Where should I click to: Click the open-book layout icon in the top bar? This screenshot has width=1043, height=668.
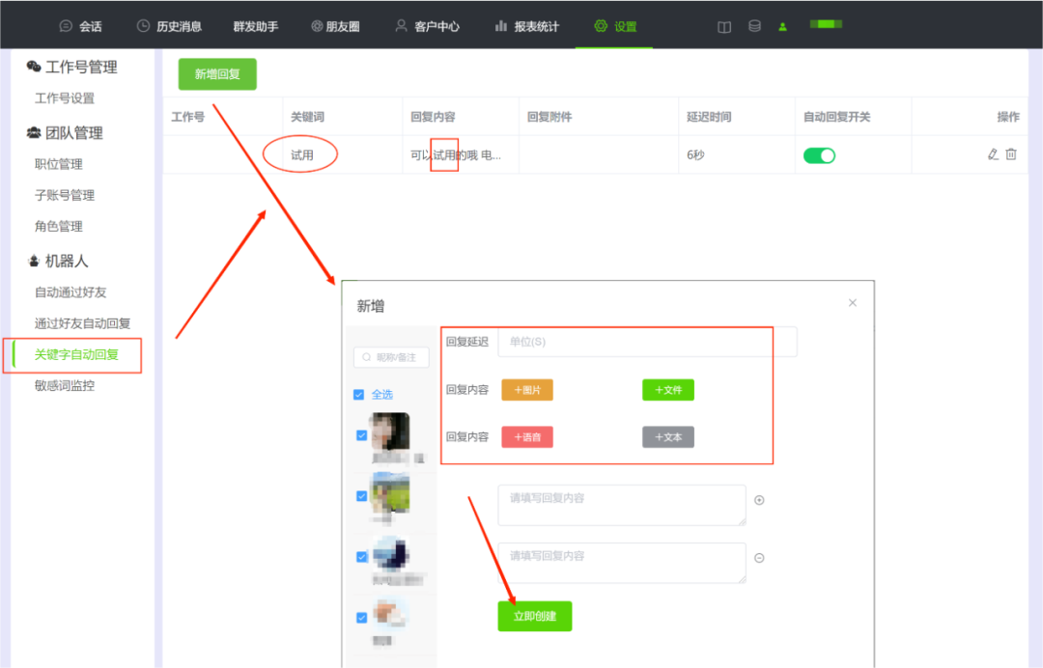pyautogui.click(x=724, y=26)
